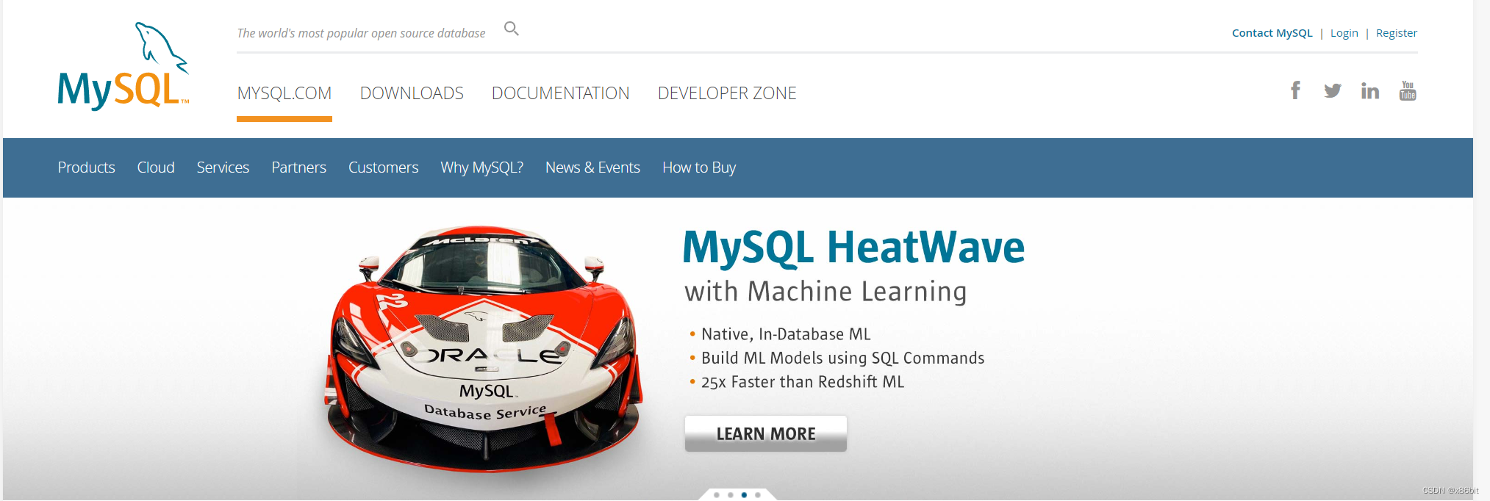Image resolution: width=1490 pixels, height=501 pixels.
Task: Click the world's most popular database tagline
Action: 361,33
